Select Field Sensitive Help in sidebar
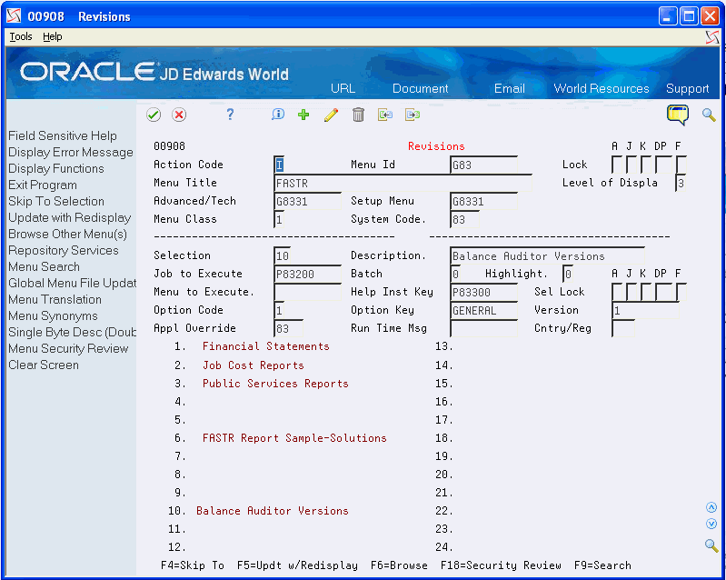The width and height of the screenshot is (726, 580). [63, 135]
